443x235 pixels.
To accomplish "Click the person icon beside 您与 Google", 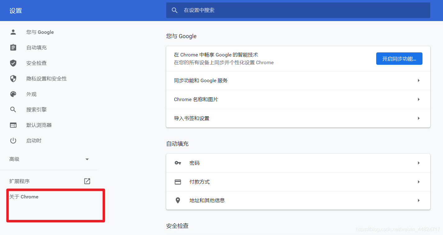I will point(13,32).
